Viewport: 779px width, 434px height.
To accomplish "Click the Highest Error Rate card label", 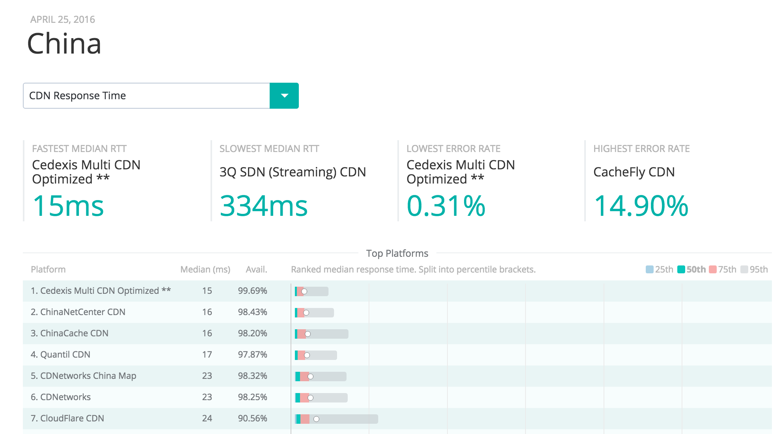I will 641,149.
